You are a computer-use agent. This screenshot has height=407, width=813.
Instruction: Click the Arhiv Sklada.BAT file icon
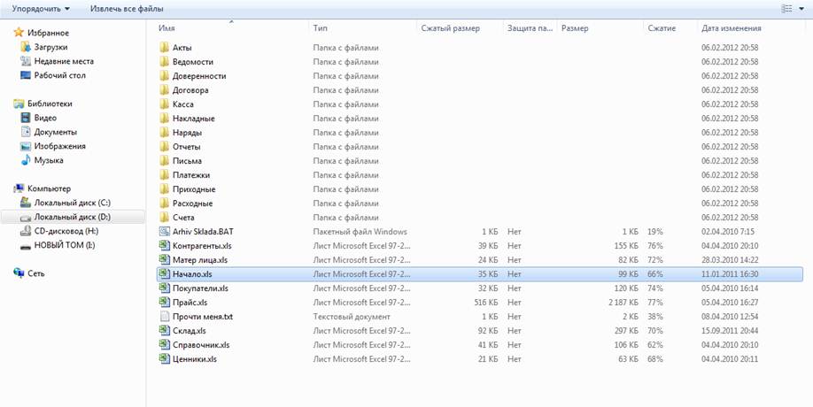tap(165, 232)
